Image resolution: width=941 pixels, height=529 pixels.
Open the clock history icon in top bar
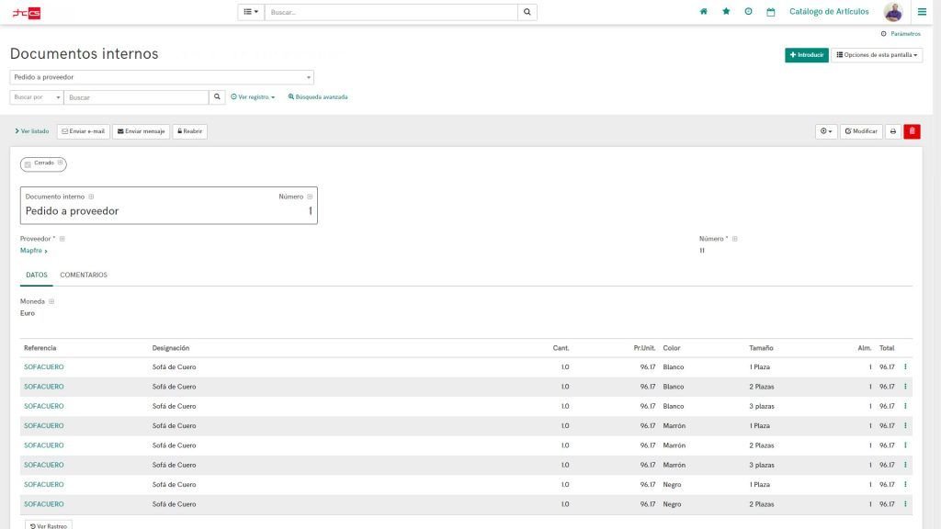click(x=748, y=12)
